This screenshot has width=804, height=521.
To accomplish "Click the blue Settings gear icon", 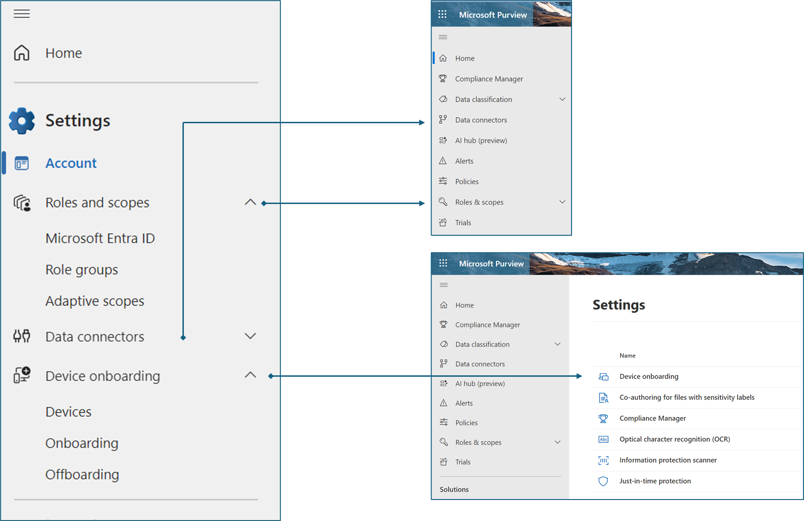I will point(21,121).
